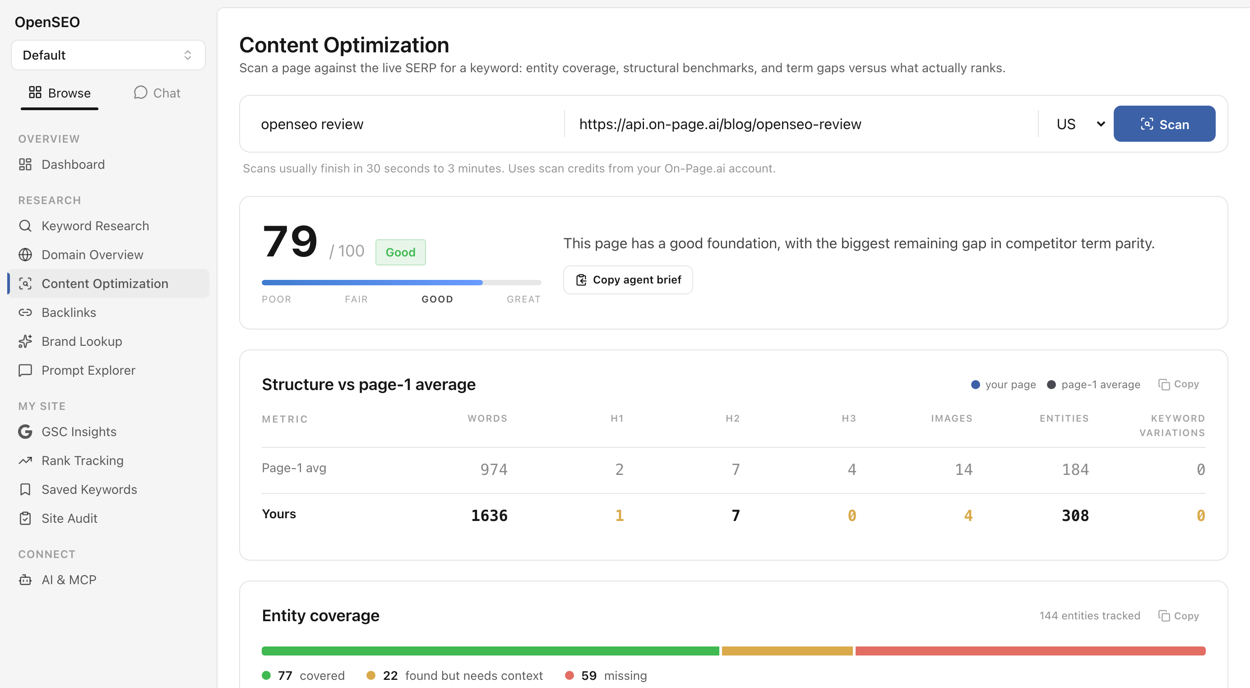Click the amber needs-context segment of entity bar
The height and width of the screenshot is (688, 1250).
(787, 651)
